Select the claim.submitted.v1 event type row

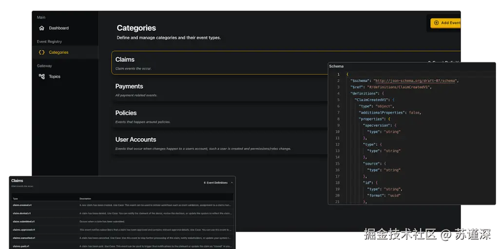[122, 221]
